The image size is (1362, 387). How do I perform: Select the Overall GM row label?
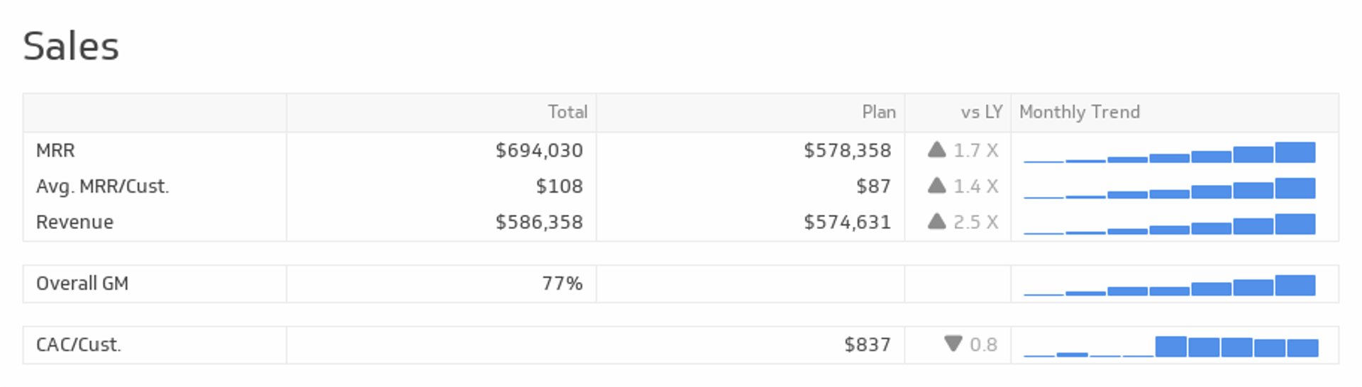(82, 284)
